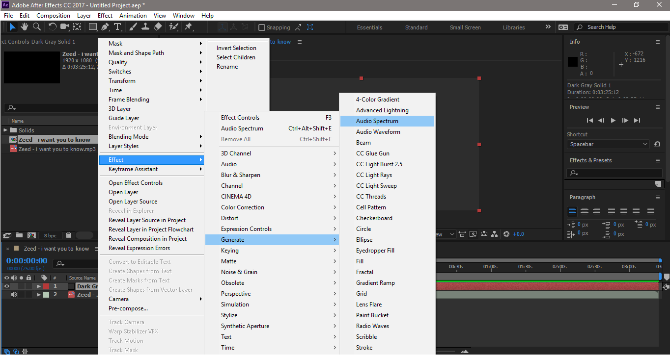
Task: Step to next frame in Preview
Action: pos(625,120)
